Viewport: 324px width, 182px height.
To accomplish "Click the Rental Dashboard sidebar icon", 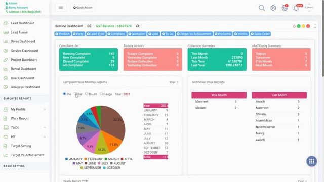I will (6, 69).
